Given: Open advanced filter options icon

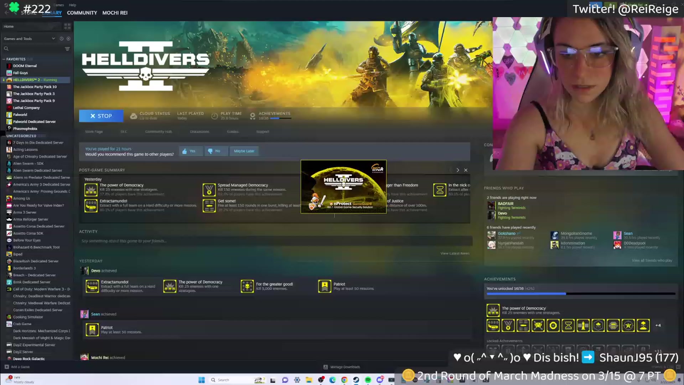Looking at the screenshot, I should (x=67, y=48).
